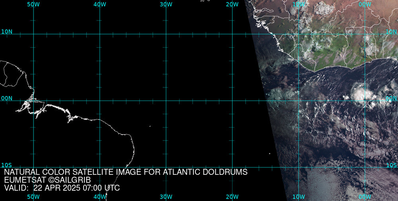
Task: Select the '00W' label along the bottom edge
Action: [x=365, y=197]
